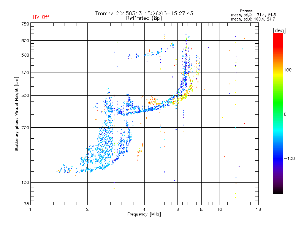This screenshot has height=228, width=304.
Task: Click the x-axis label '4'
Action: pos(144,209)
